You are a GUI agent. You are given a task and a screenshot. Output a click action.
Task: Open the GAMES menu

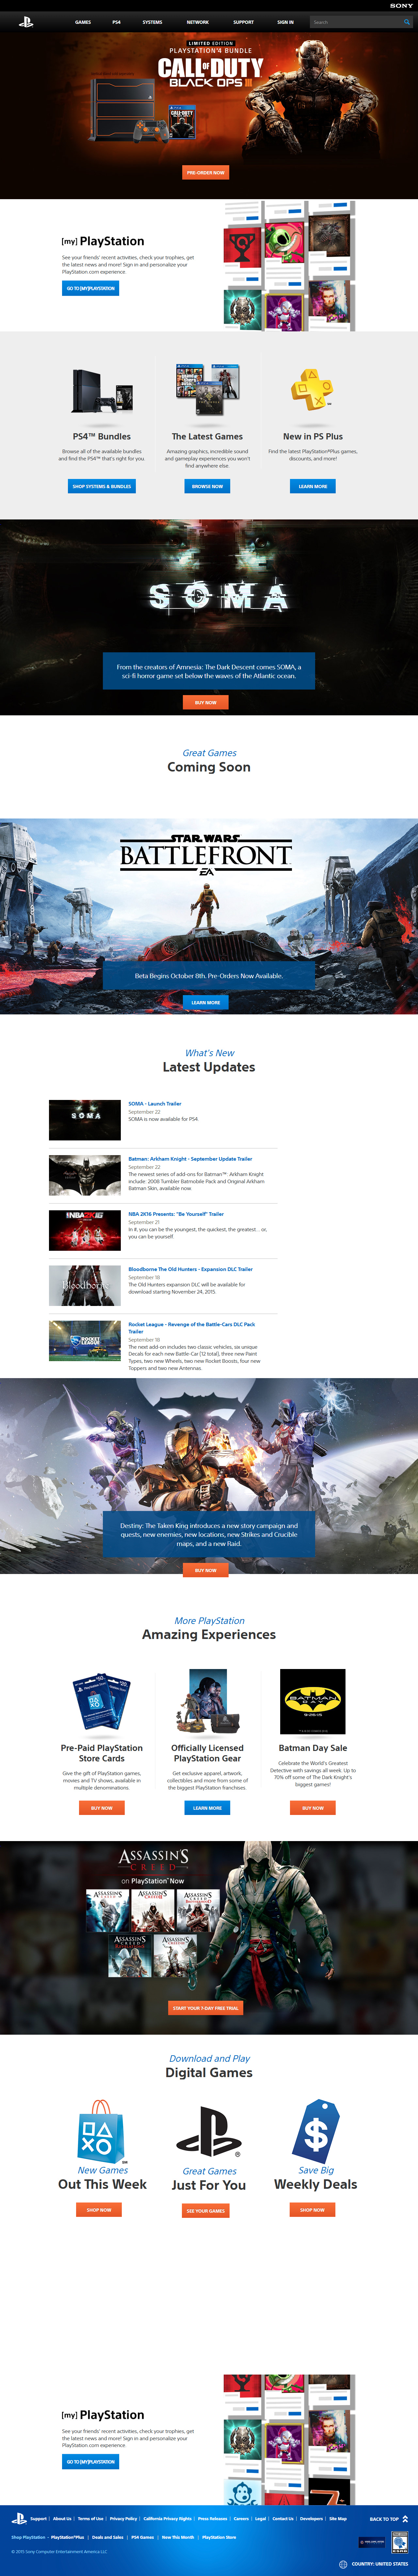pyautogui.click(x=83, y=22)
